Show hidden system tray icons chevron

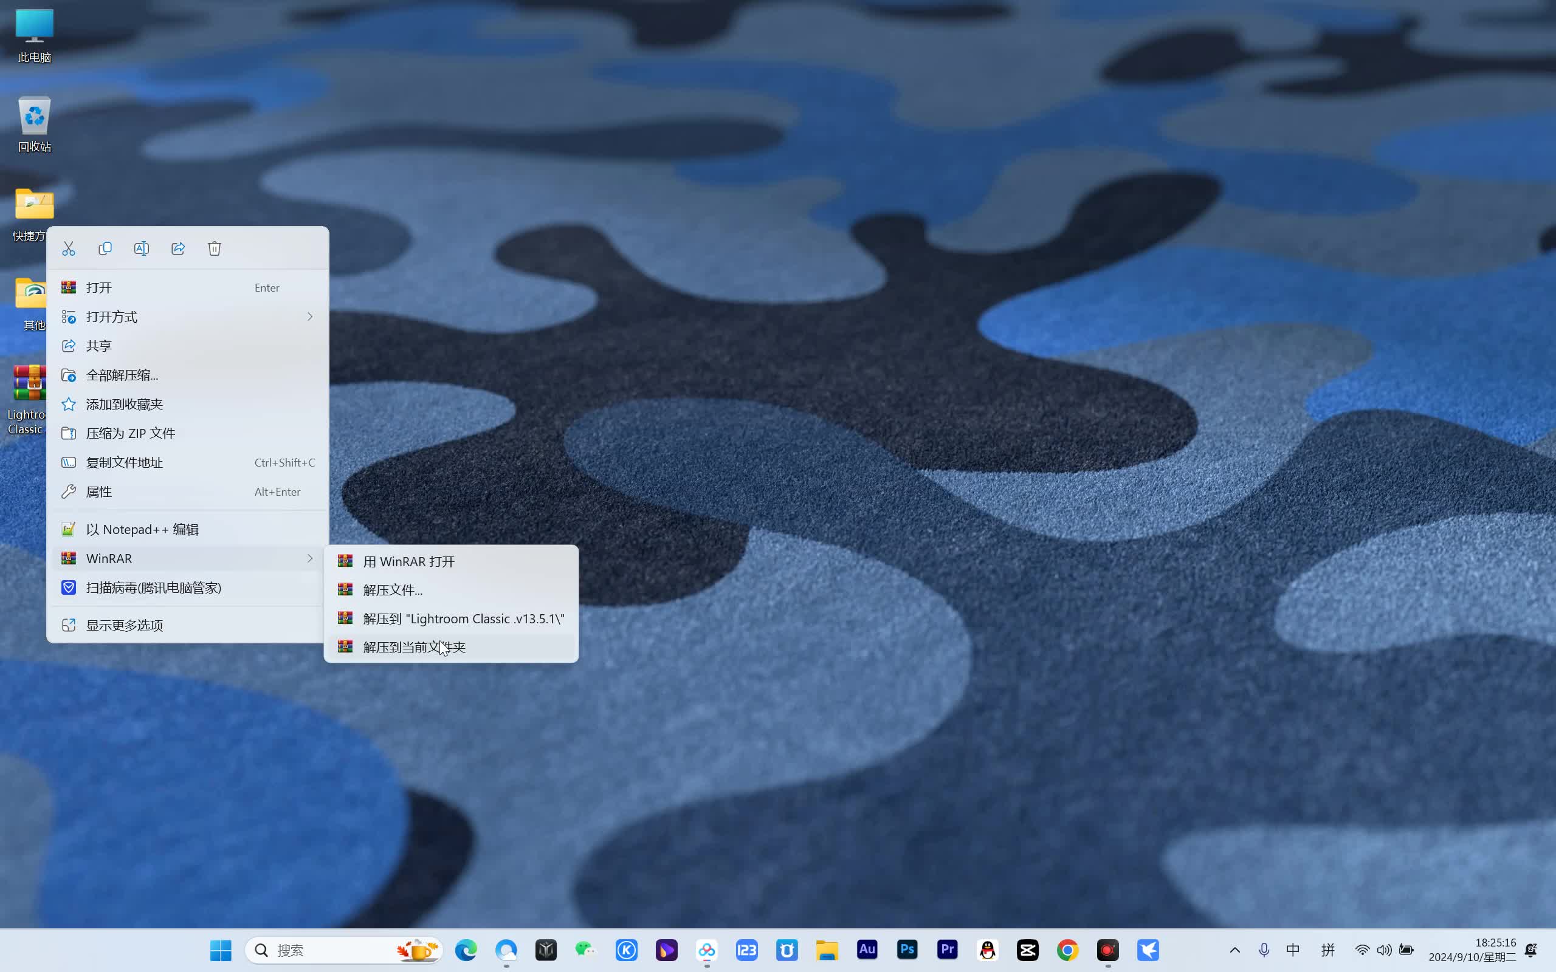click(1234, 950)
